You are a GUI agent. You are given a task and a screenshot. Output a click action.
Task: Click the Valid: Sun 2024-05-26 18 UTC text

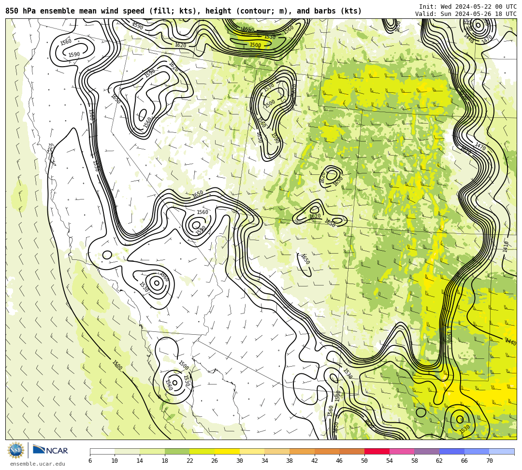[x=466, y=14]
